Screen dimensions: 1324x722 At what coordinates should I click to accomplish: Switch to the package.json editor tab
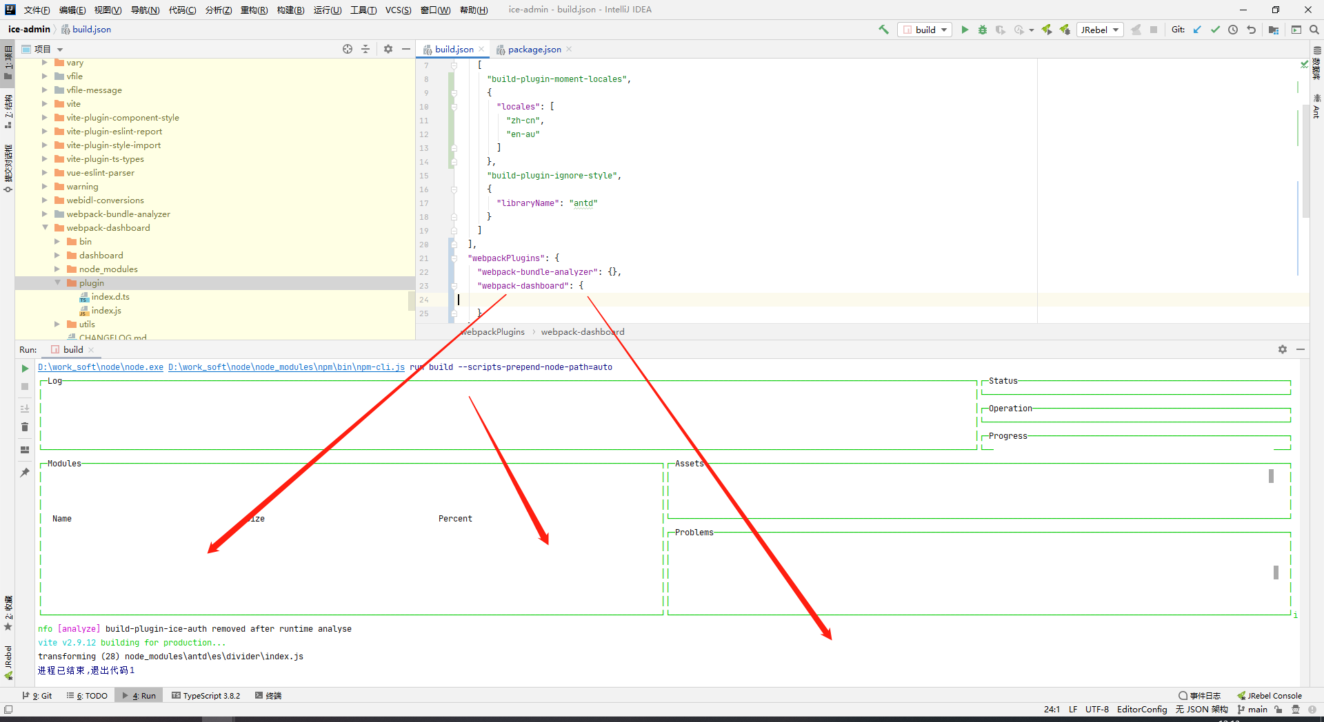[534, 49]
